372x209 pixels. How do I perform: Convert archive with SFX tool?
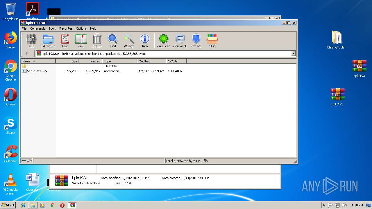212,41
